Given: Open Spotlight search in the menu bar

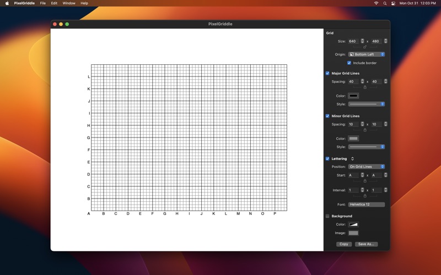Looking at the screenshot, I should tap(385, 3).
